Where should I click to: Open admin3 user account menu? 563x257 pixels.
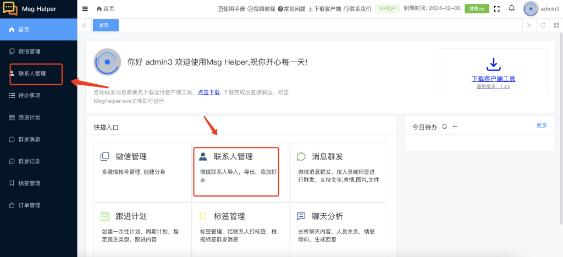(x=542, y=9)
